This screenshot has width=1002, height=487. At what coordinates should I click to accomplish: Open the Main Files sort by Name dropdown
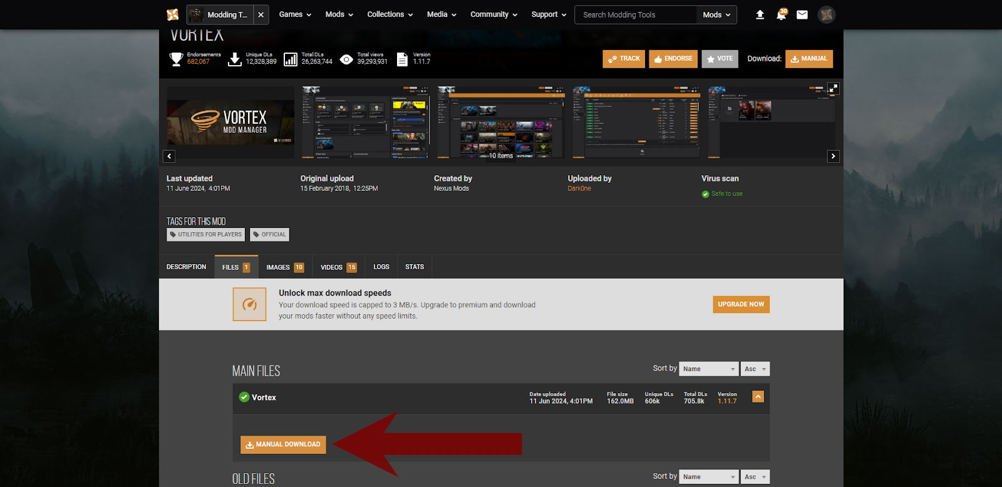pos(708,369)
